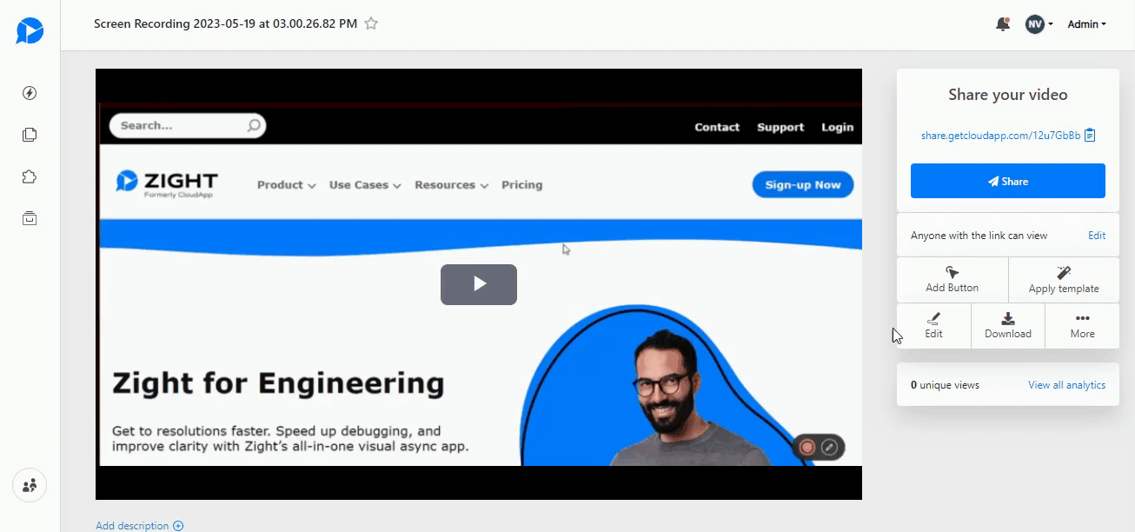This screenshot has width=1135, height=532.
Task: Click the magnifier icon in video search
Action: (254, 126)
